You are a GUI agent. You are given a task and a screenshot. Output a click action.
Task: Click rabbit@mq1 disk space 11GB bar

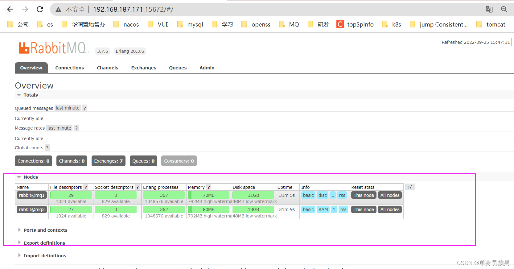pyautogui.click(x=253, y=195)
